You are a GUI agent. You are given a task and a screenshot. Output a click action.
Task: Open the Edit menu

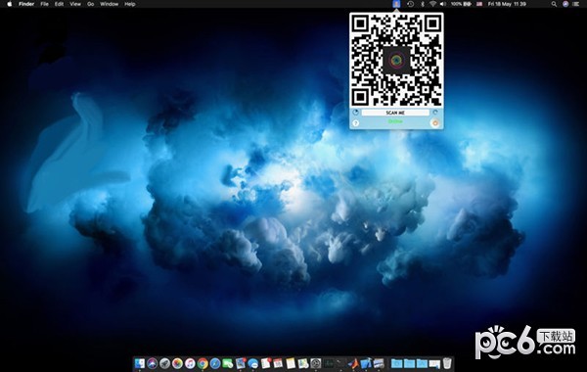[59, 4]
